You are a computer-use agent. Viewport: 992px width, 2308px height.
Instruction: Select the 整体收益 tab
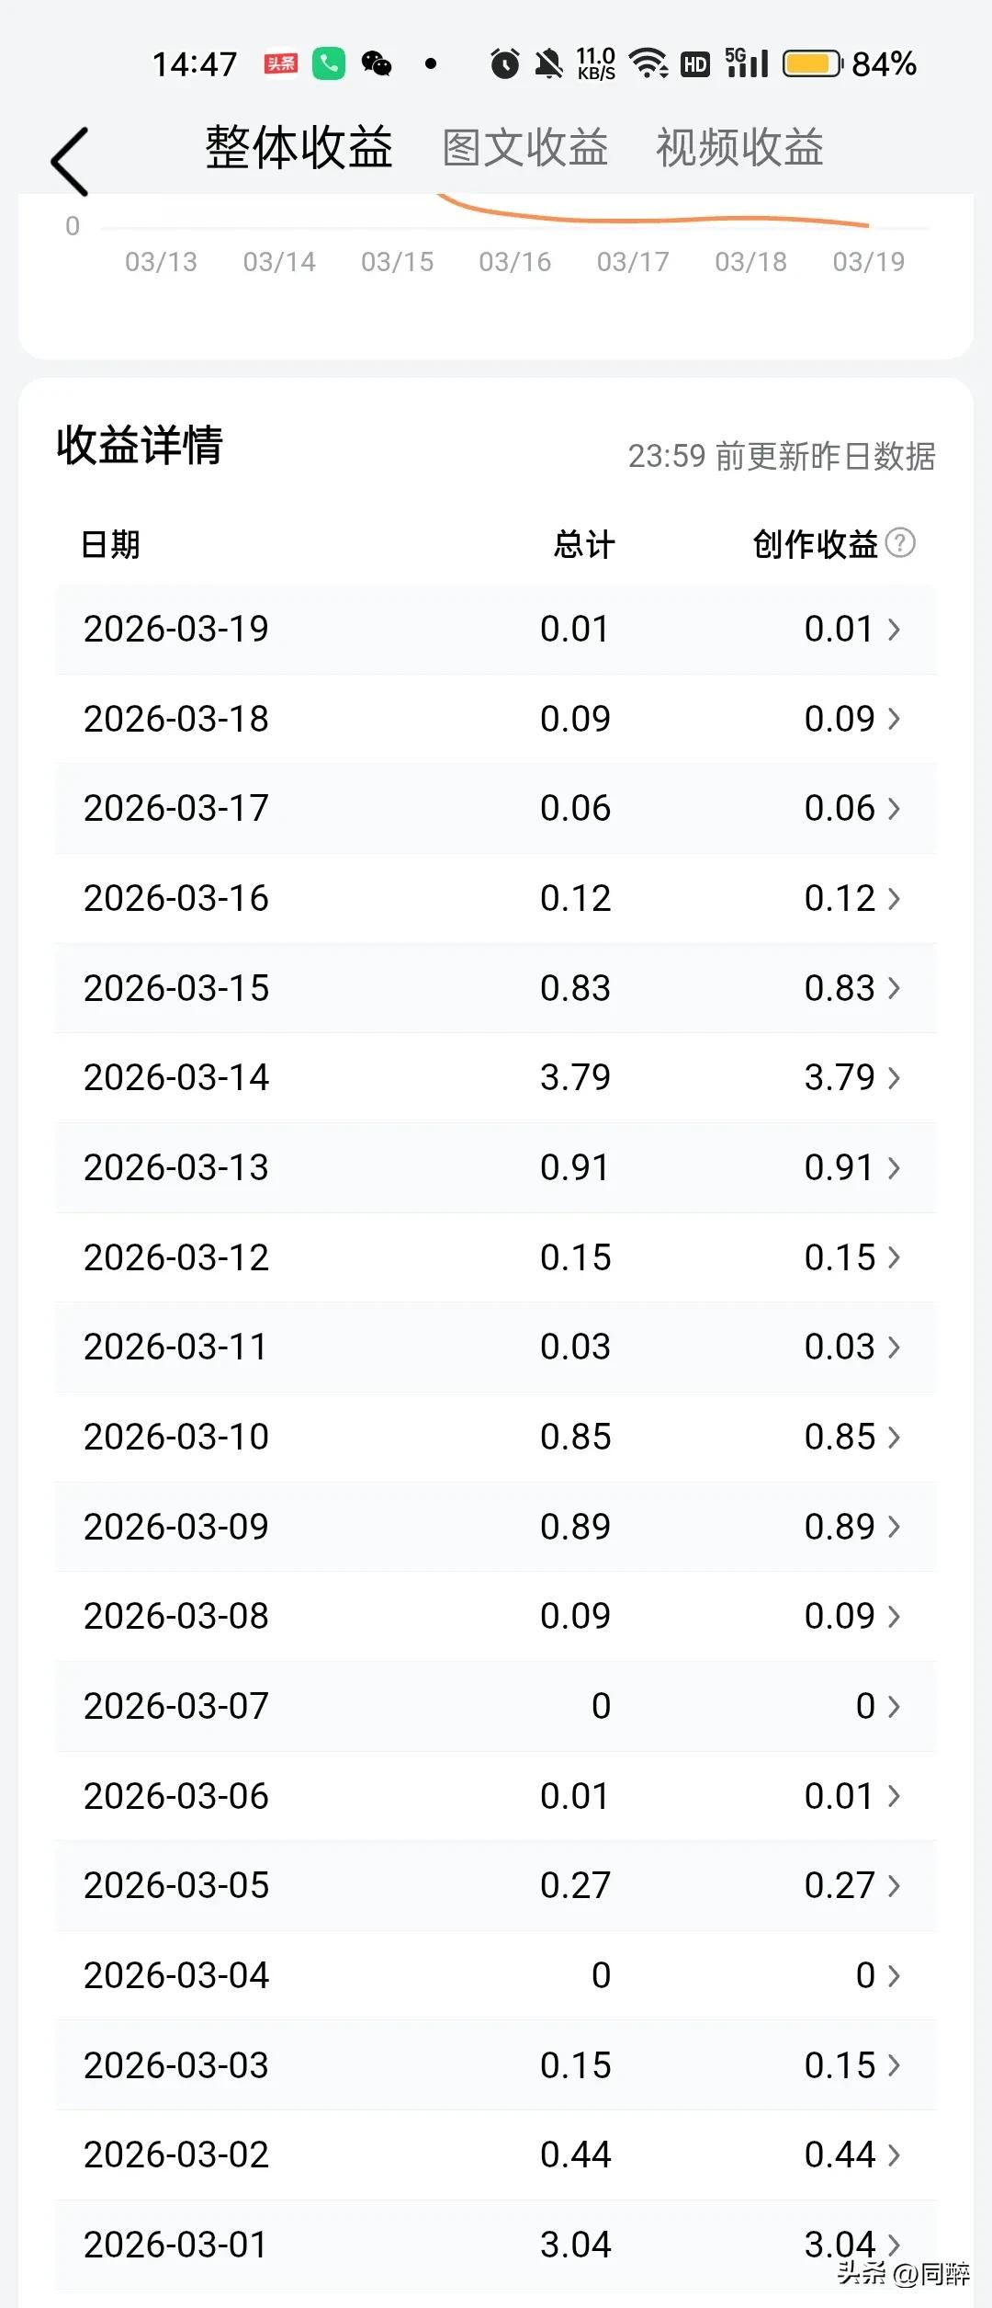[299, 147]
